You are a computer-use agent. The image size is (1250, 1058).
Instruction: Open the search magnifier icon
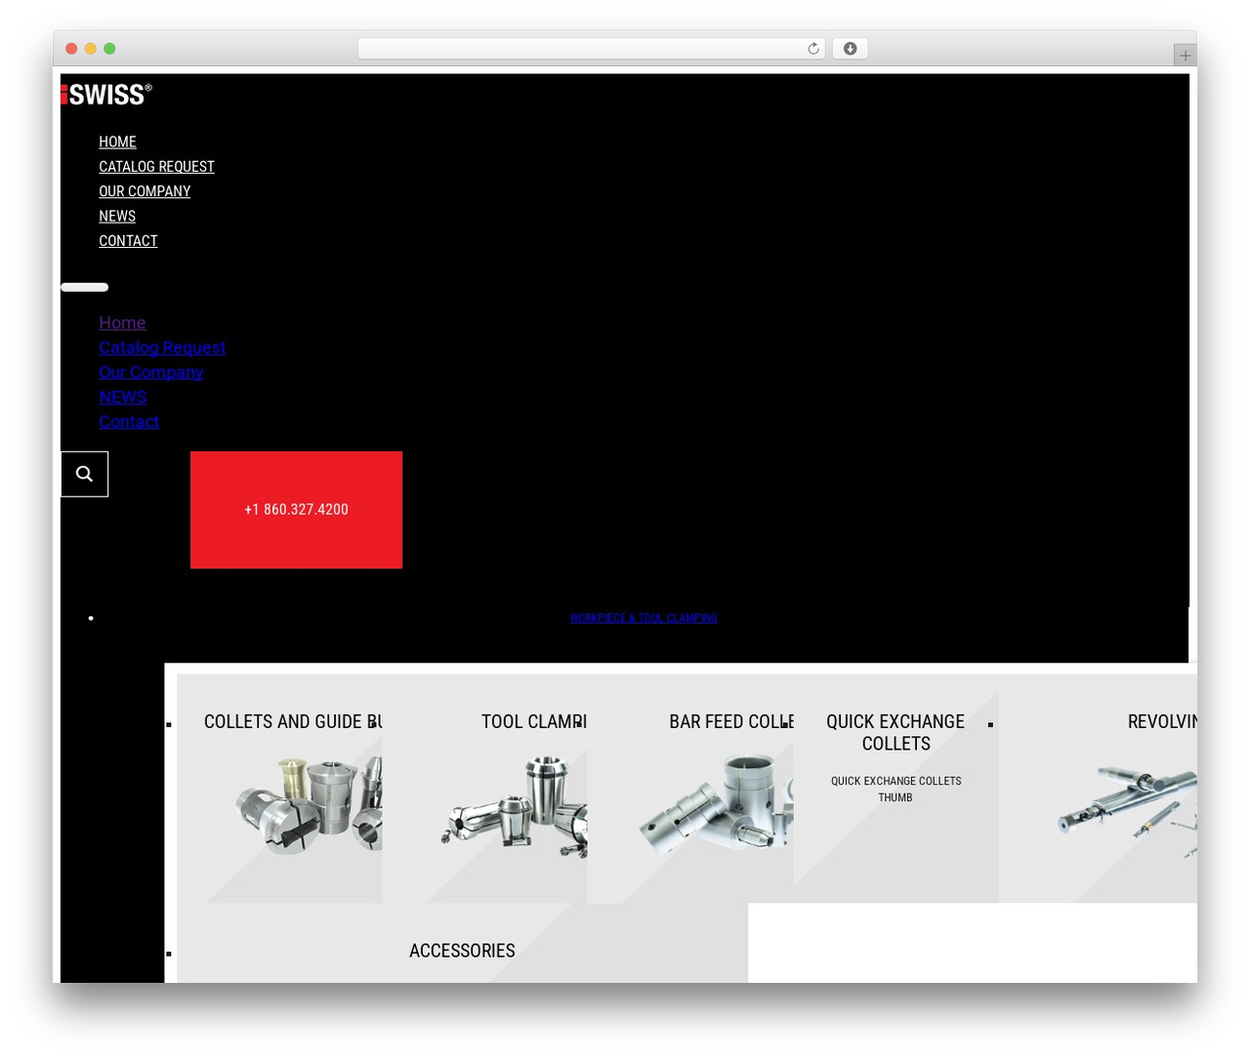[x=85, y=474]
